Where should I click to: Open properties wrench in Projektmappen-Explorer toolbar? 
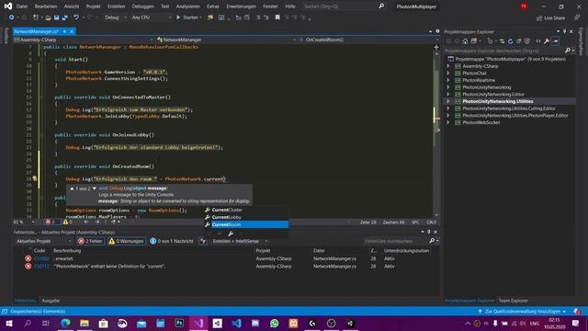click(547, 41)
